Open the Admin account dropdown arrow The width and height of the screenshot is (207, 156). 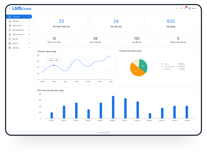[197, 8]
